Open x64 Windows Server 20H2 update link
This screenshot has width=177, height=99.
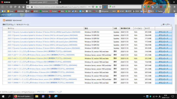pos(41,55)
